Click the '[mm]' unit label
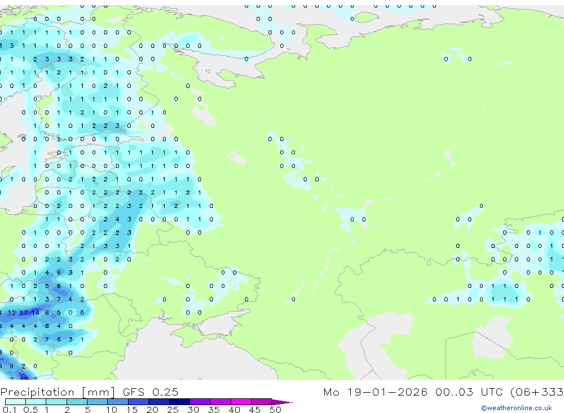564x413 pixels. [98, 392]
